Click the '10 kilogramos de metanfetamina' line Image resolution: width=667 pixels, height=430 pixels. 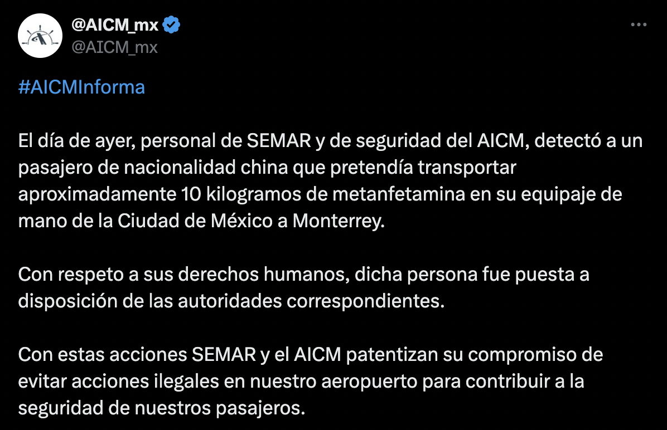pyautogui.click(x=320, y=194)
